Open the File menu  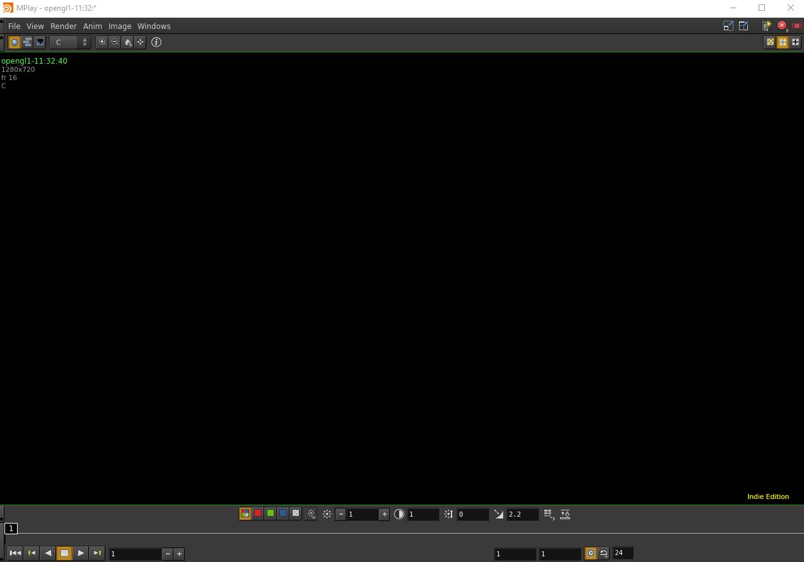[x=14, y=26]
